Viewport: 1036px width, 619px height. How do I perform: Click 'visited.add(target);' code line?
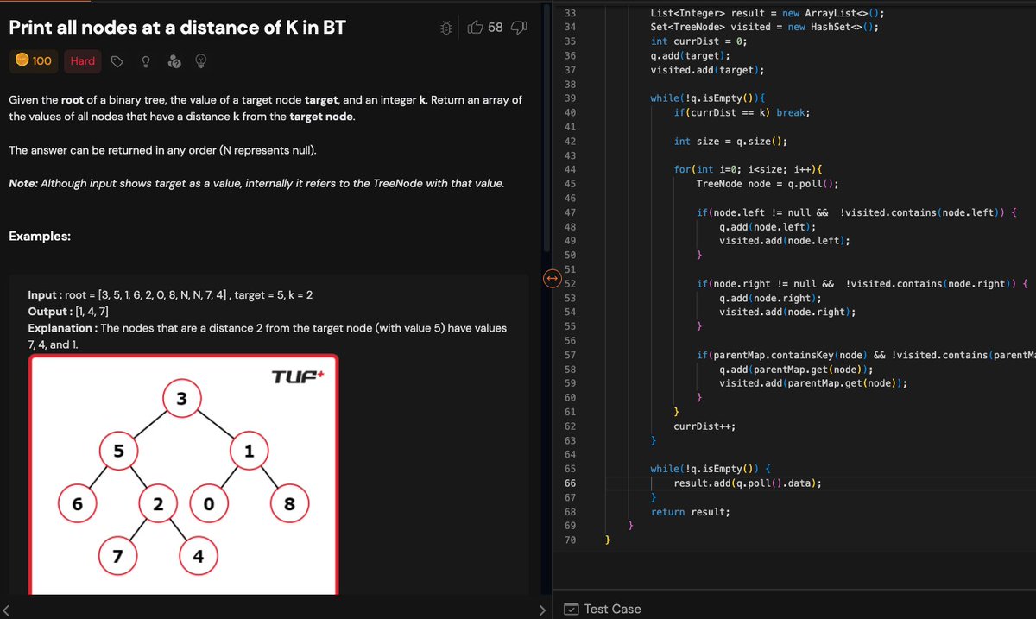pos(707,70)
